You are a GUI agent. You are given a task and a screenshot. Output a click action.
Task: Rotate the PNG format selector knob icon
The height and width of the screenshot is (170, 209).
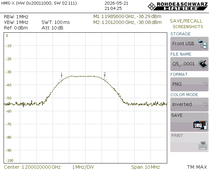tap(205, 84)
